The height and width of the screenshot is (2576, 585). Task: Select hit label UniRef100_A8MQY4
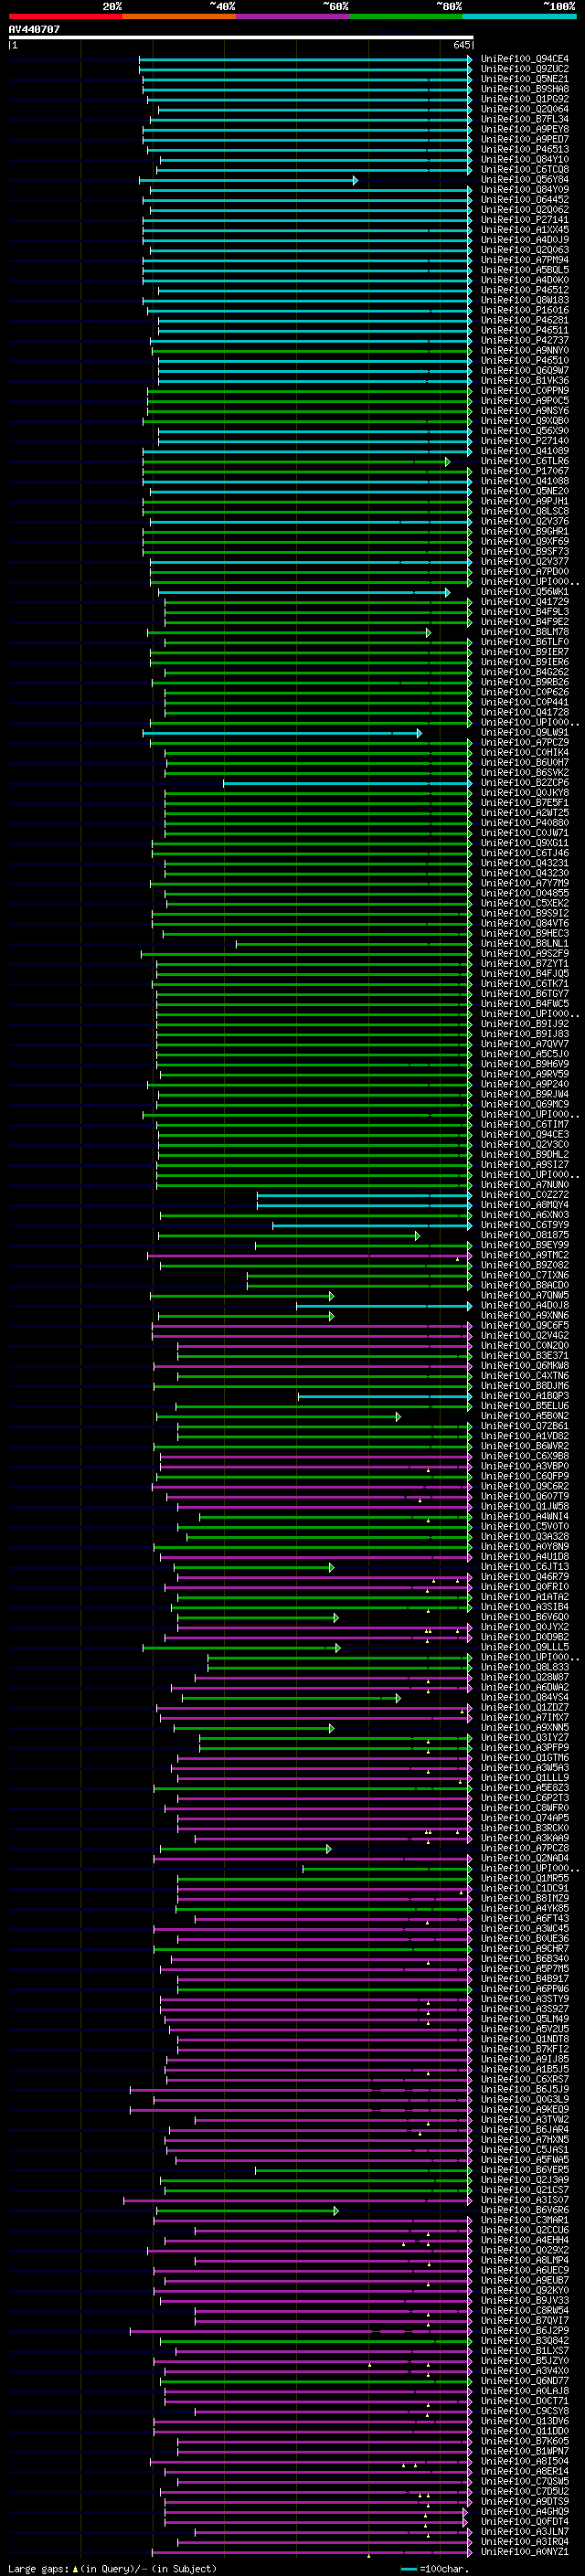coord(525,1205)
